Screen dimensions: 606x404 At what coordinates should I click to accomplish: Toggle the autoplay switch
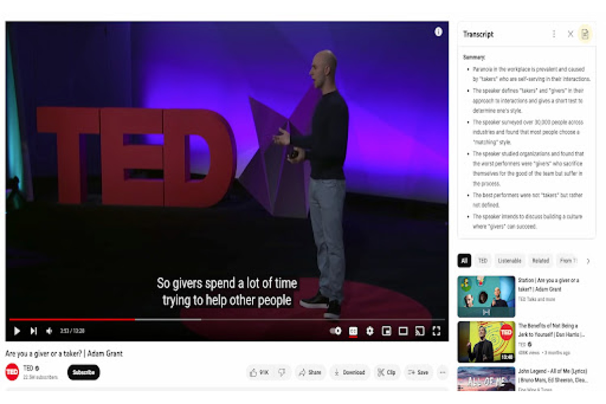(336, 331)
